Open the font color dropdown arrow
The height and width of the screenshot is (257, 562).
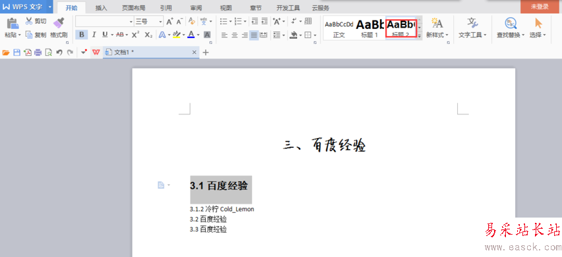coord(198,35)
